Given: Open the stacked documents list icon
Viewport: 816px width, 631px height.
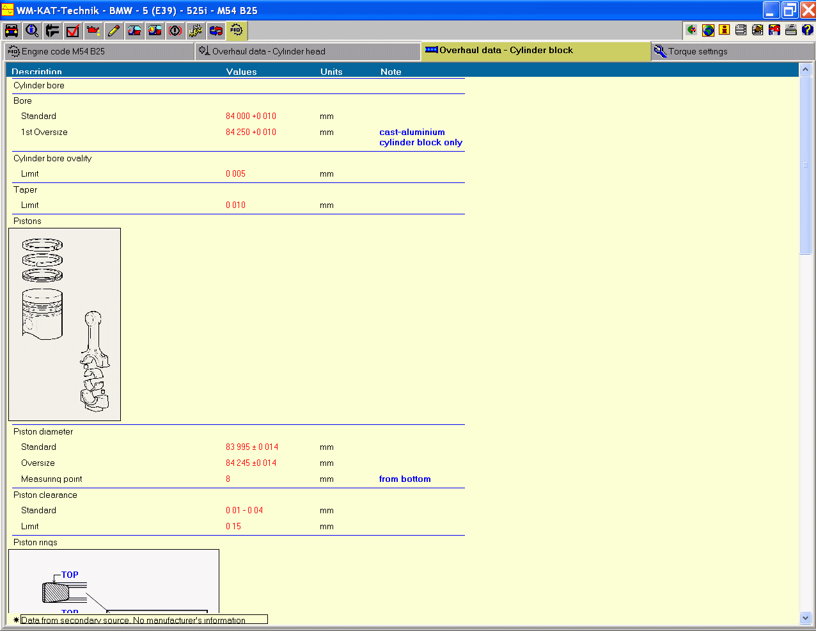Looking at the screenshot, I should click(x=741, y=30).
